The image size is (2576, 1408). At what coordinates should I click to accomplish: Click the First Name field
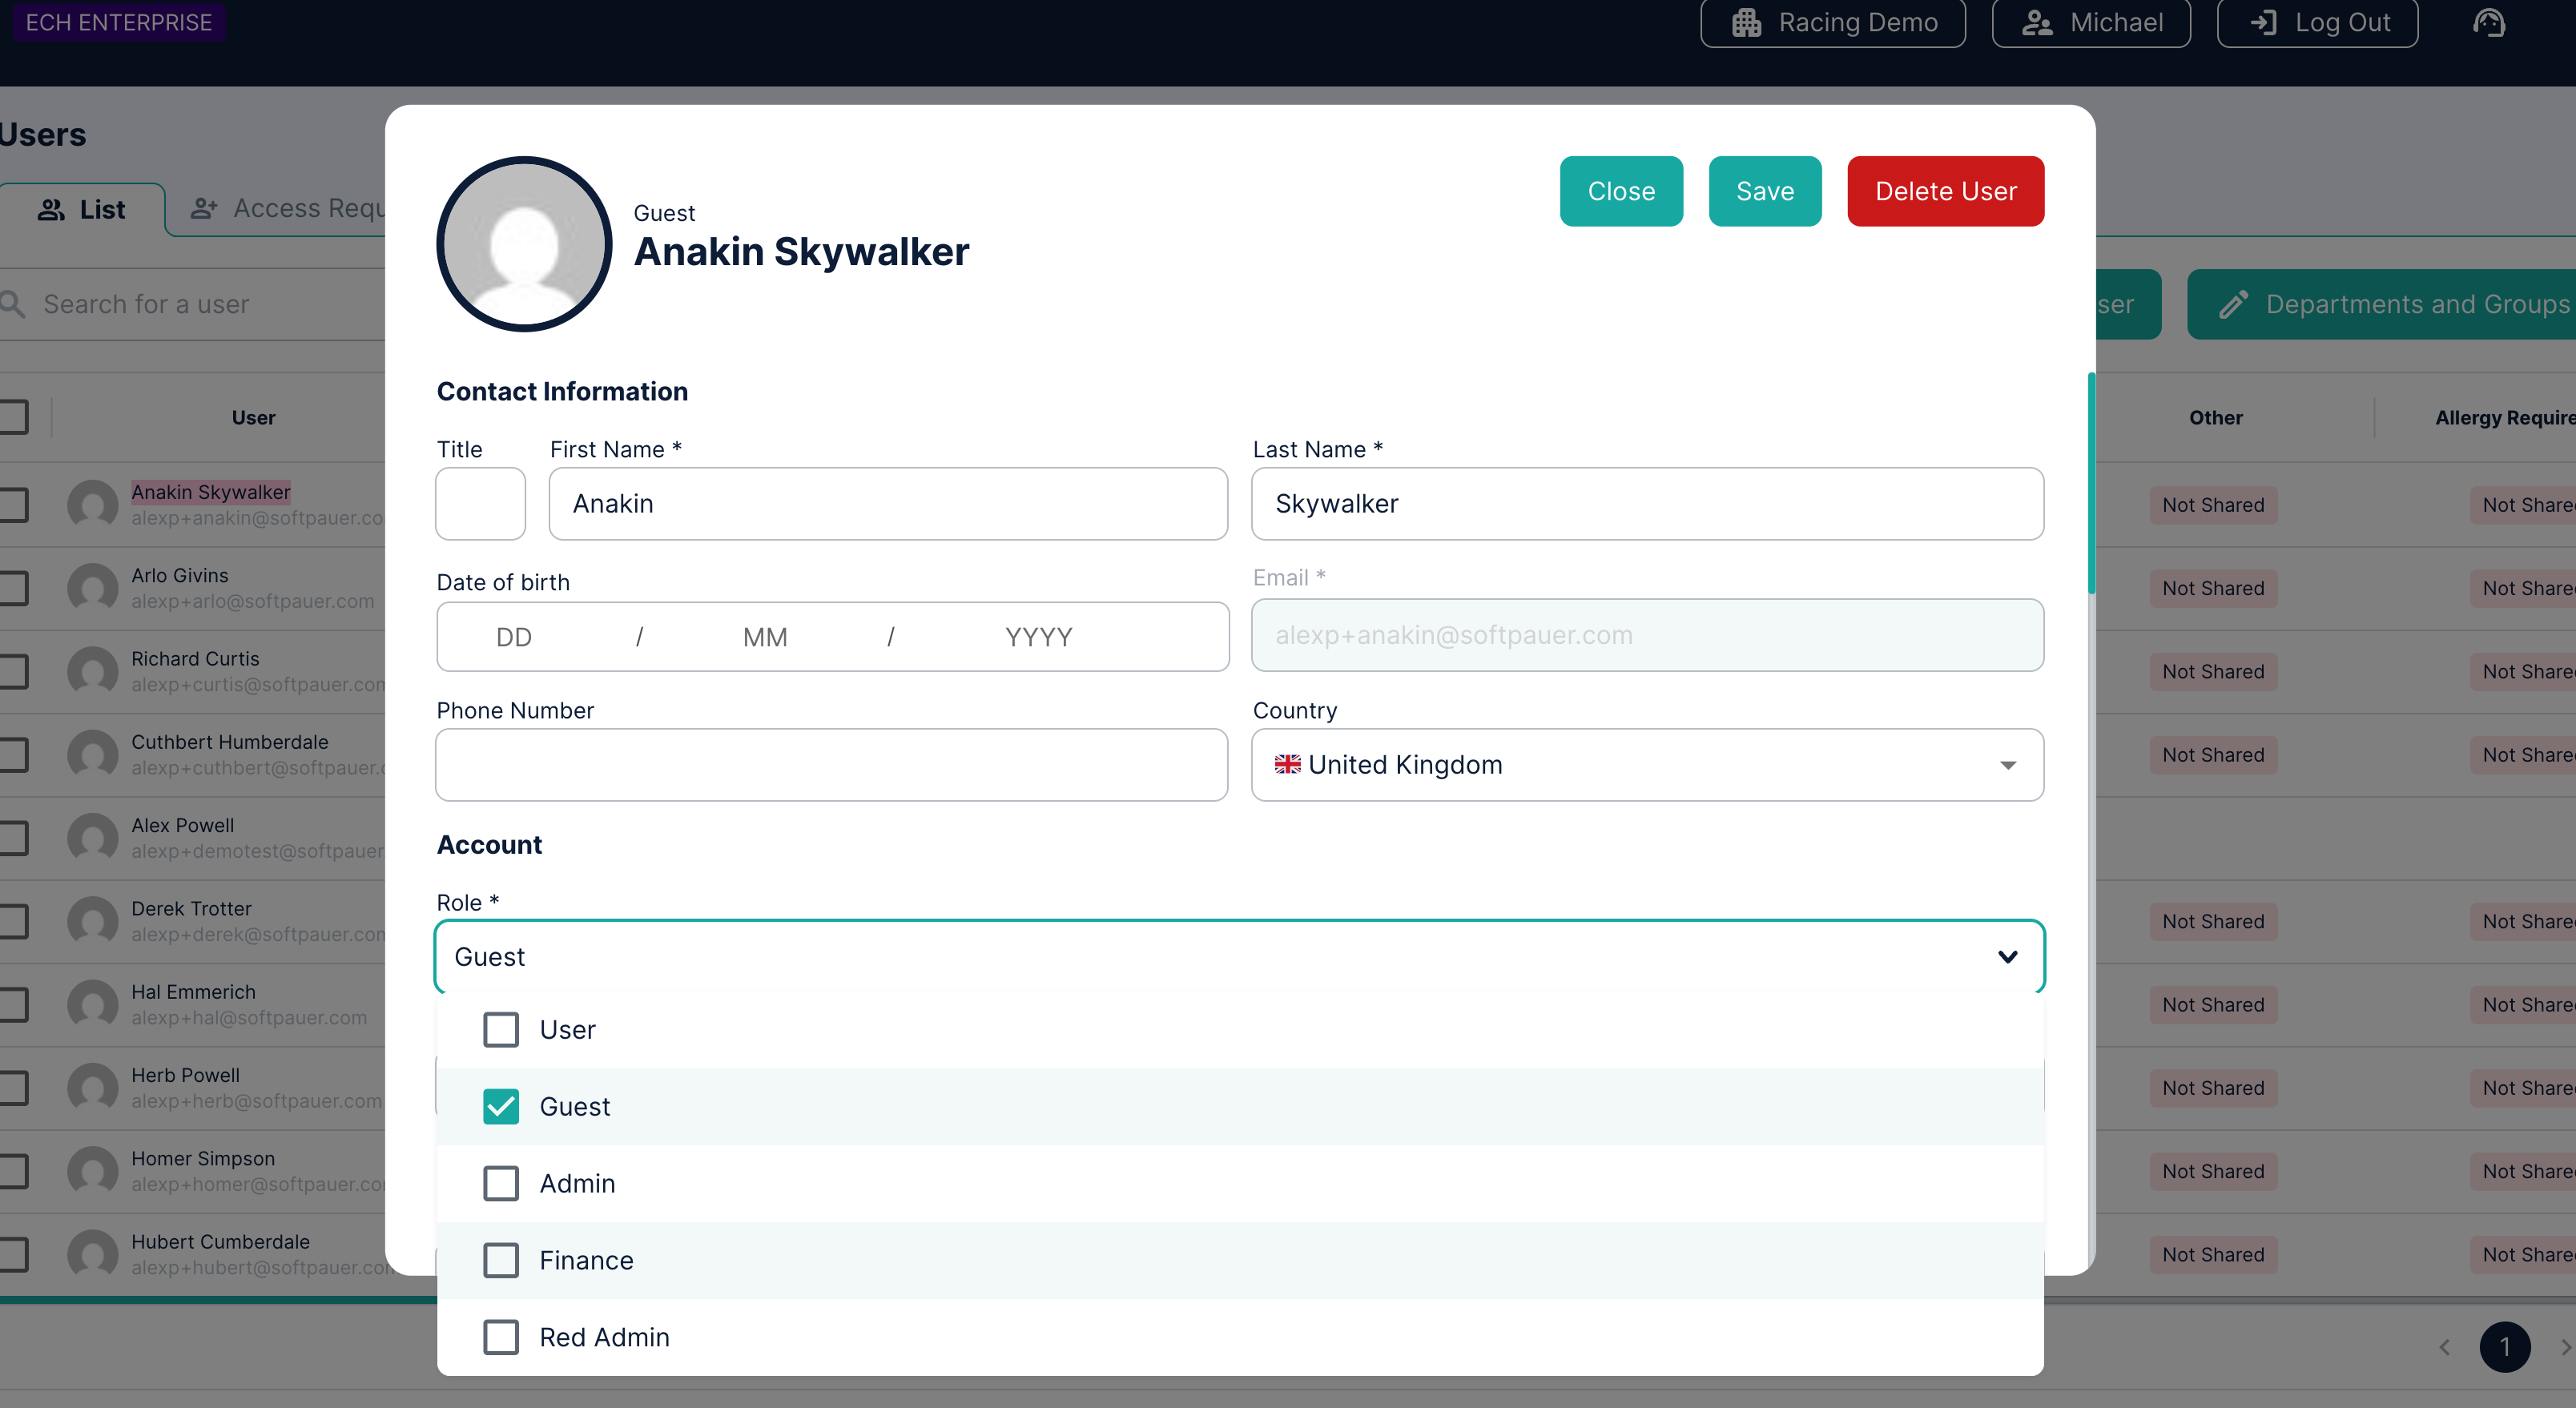point(888,504)
